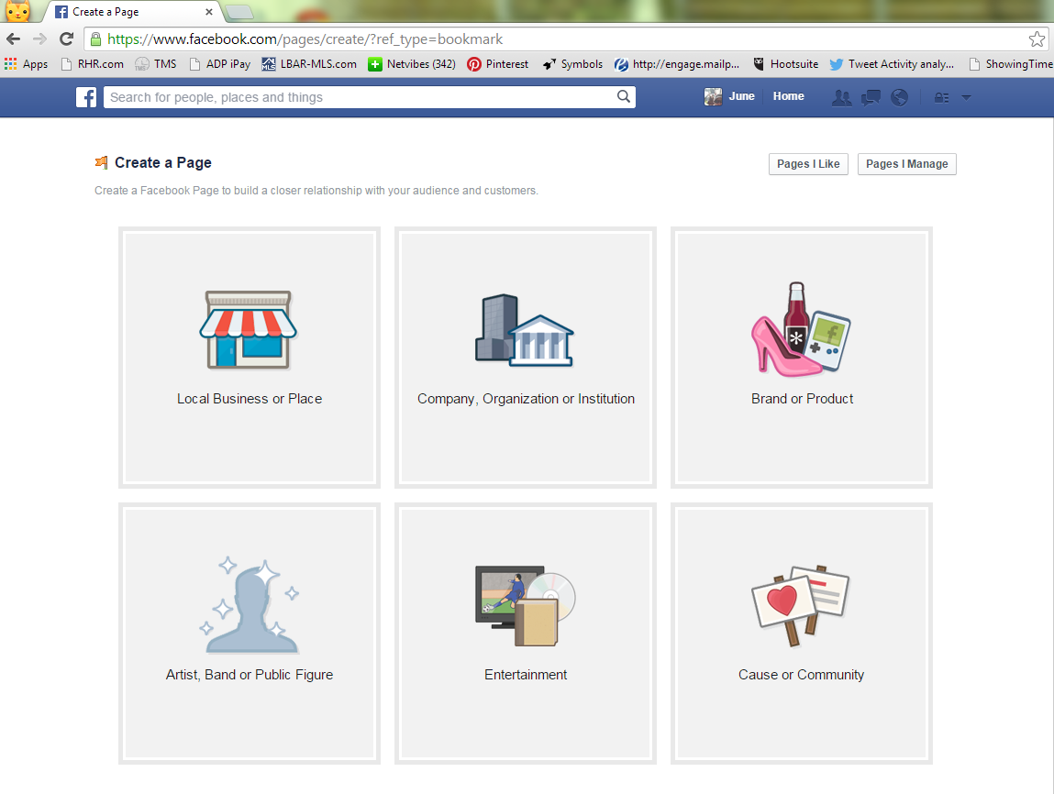This screenshot has height=794, width=1054.
Task: Click the browser forward arrow
Action: pos(39,39)
